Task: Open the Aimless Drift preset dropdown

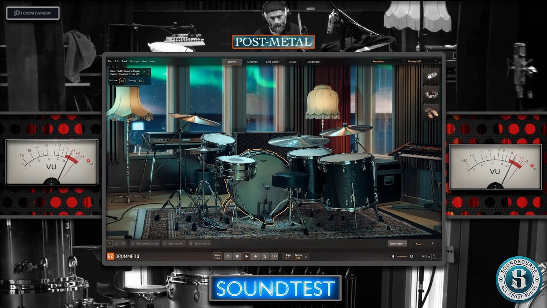Action: tap(423, 62)
